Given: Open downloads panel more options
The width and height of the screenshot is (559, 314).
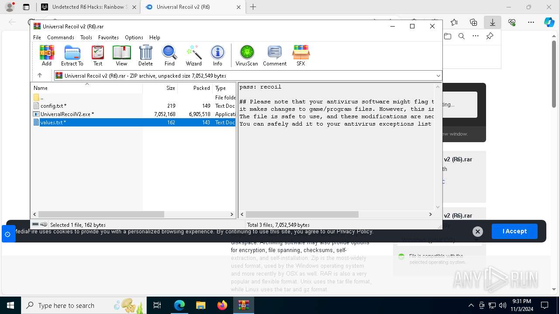Looking at the screenshot, I should click(476, 36).
